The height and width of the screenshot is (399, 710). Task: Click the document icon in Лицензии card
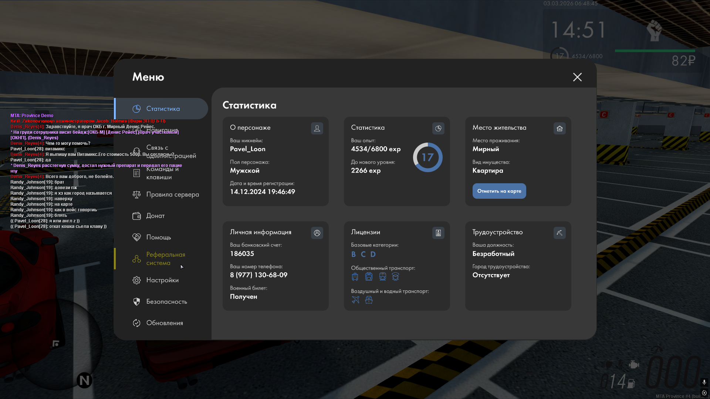pos(438,233)
